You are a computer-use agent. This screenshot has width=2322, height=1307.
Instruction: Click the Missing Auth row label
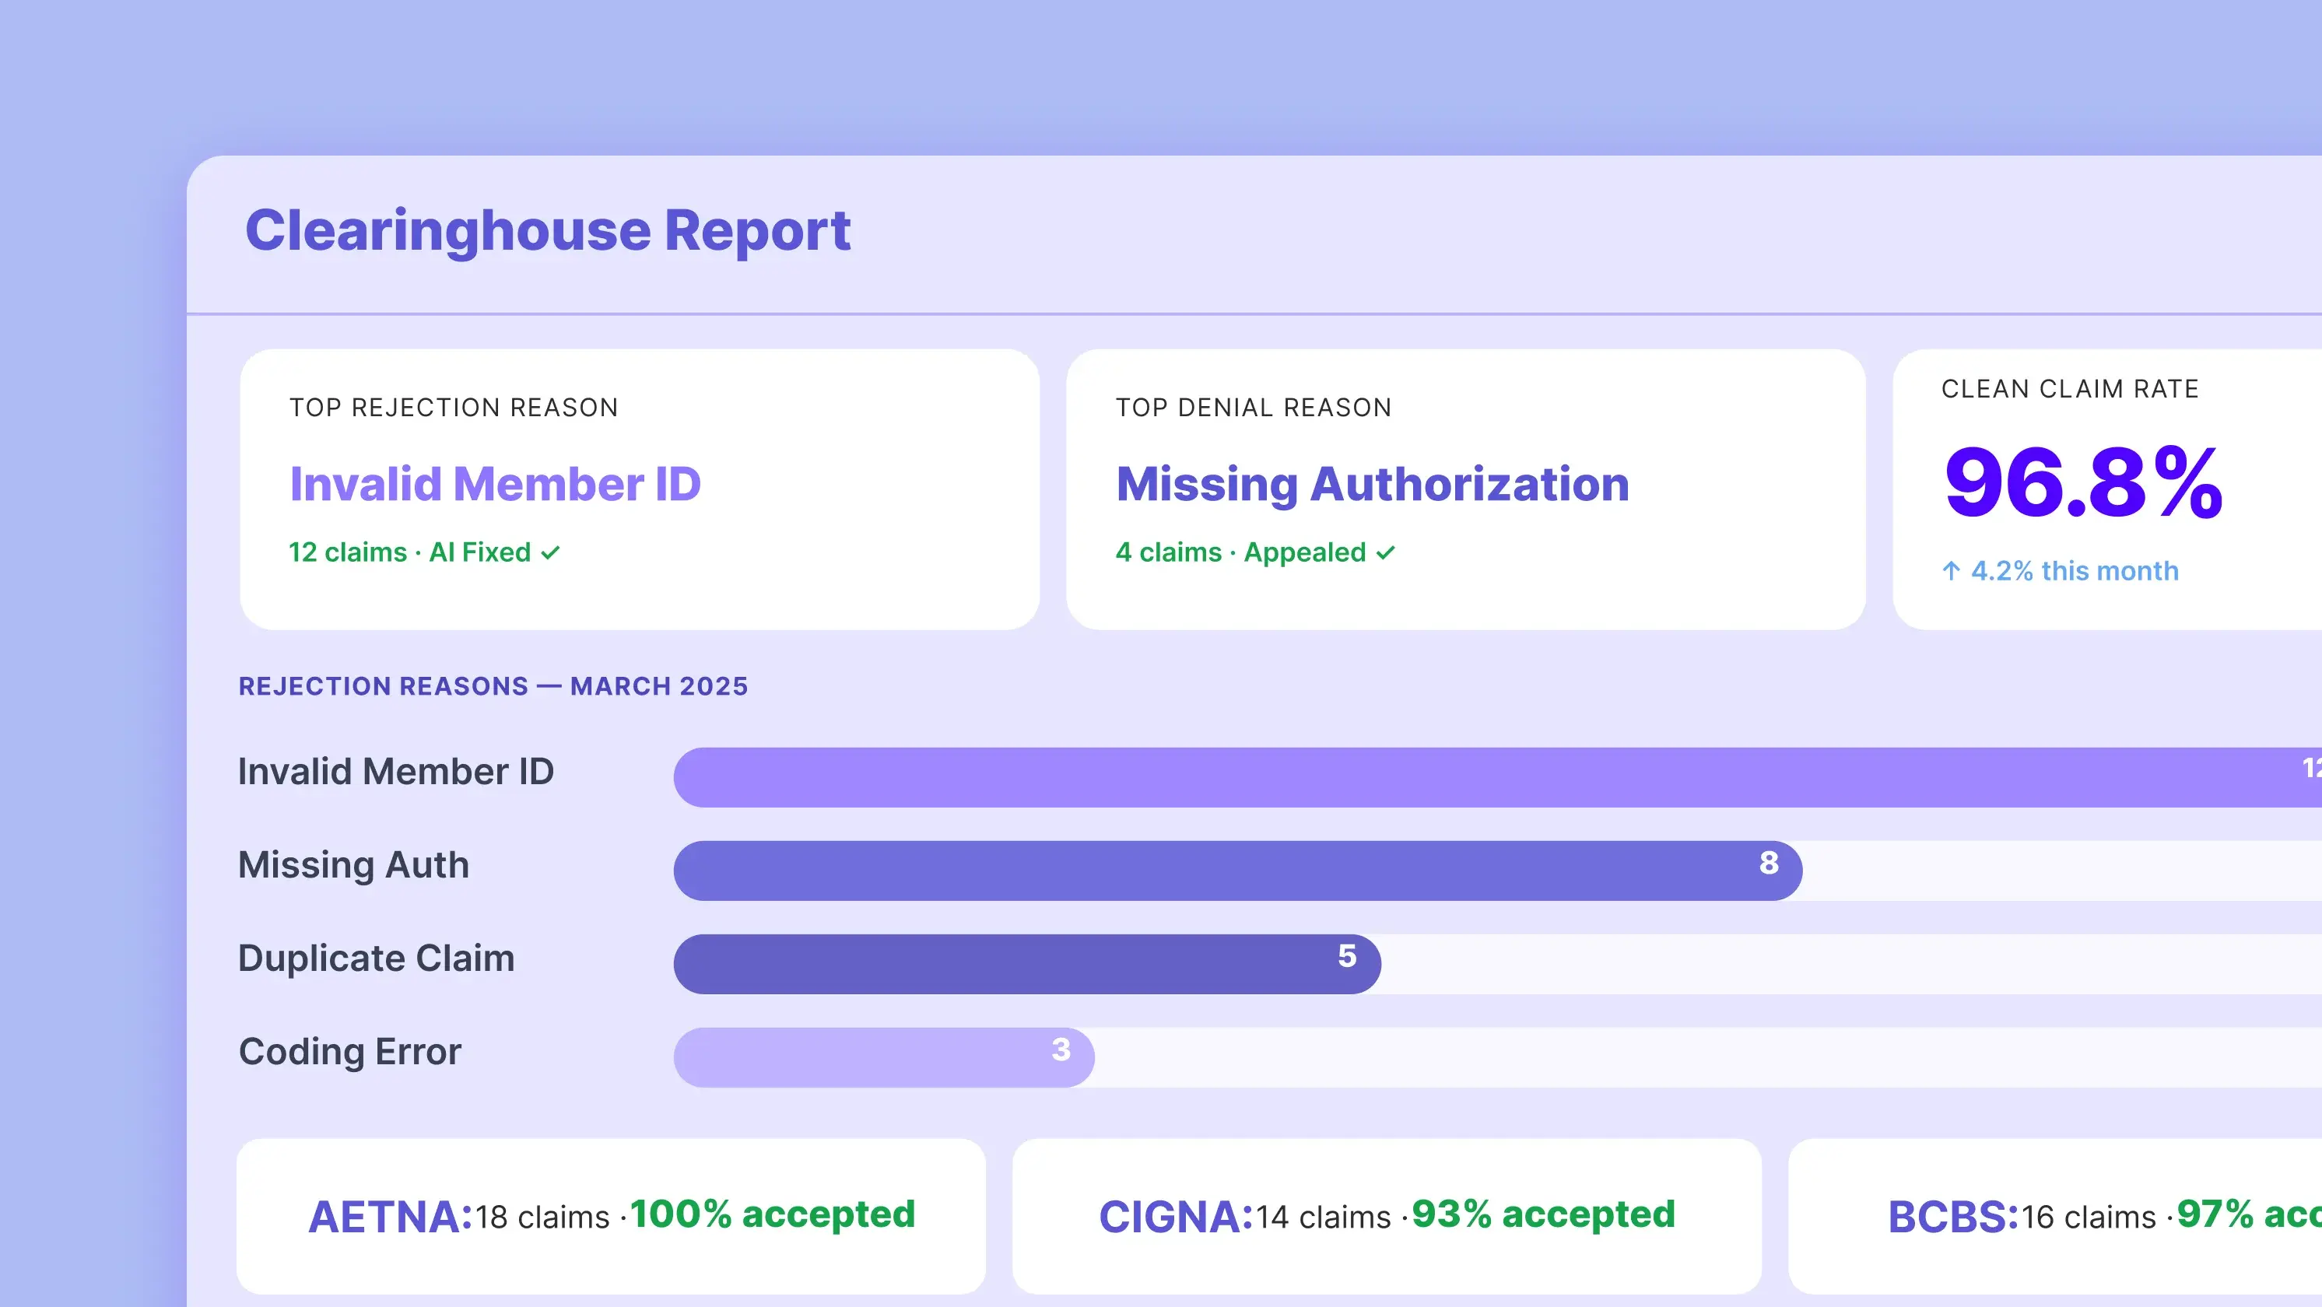tap(353, 865)
